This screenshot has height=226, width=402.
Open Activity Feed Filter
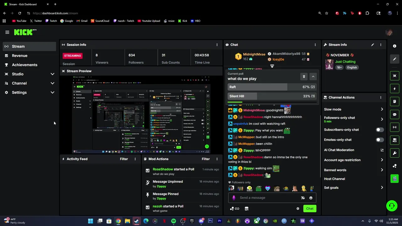[x=124, y=159]
